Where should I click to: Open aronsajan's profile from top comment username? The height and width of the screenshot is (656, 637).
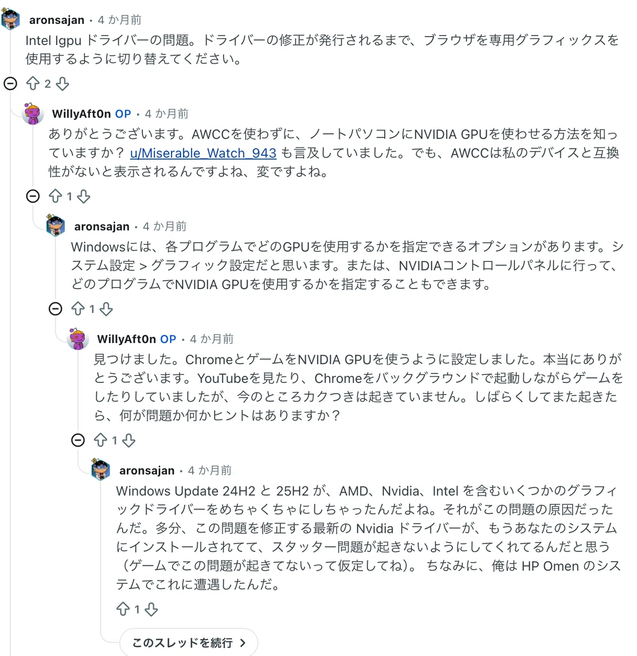(x=57, y=20)
